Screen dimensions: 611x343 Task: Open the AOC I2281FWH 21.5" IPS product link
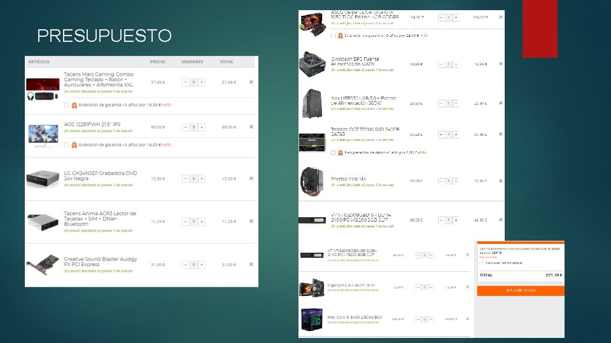point(92,124)
